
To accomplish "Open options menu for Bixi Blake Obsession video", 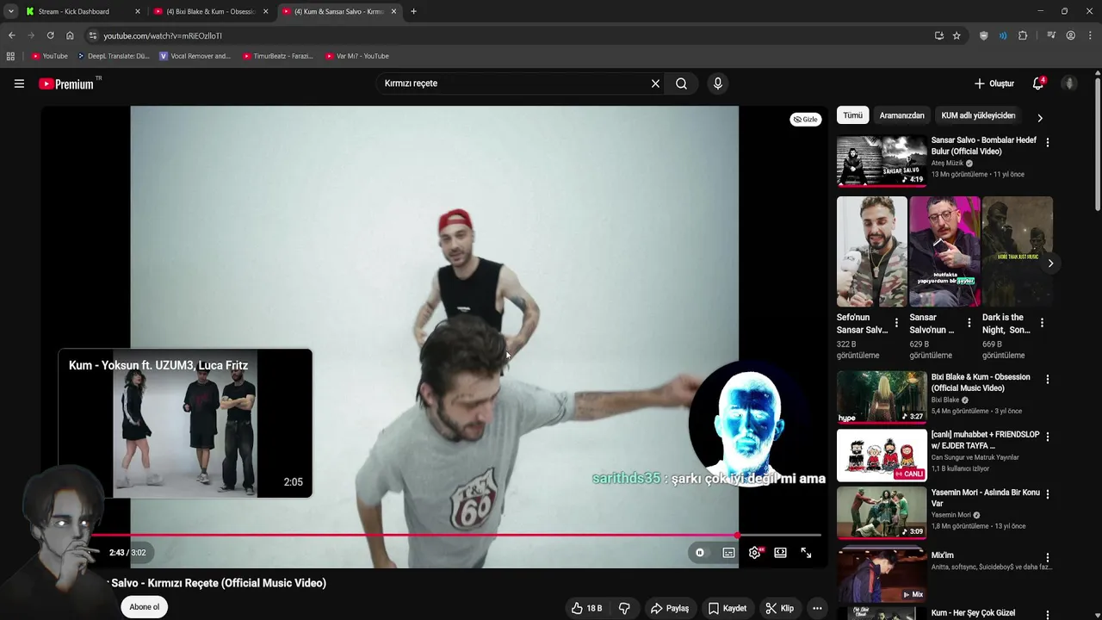I will tap(1048, 379).
